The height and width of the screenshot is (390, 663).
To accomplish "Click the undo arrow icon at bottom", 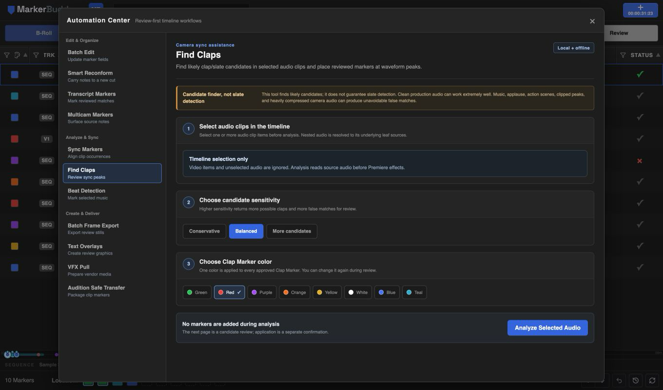I will [x=619, y=380].
